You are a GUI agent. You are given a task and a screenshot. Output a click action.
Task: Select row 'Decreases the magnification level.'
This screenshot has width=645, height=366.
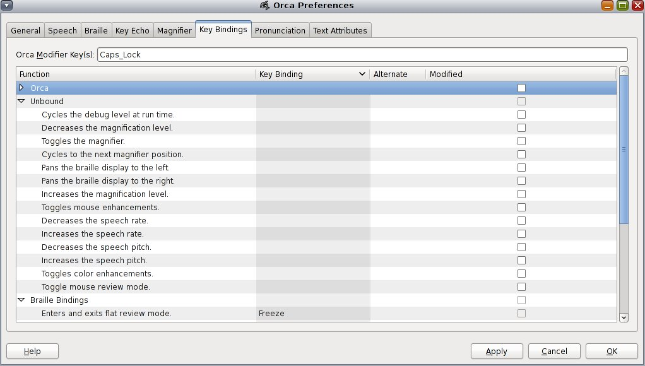pyautogui.click(x=317, y=128)
